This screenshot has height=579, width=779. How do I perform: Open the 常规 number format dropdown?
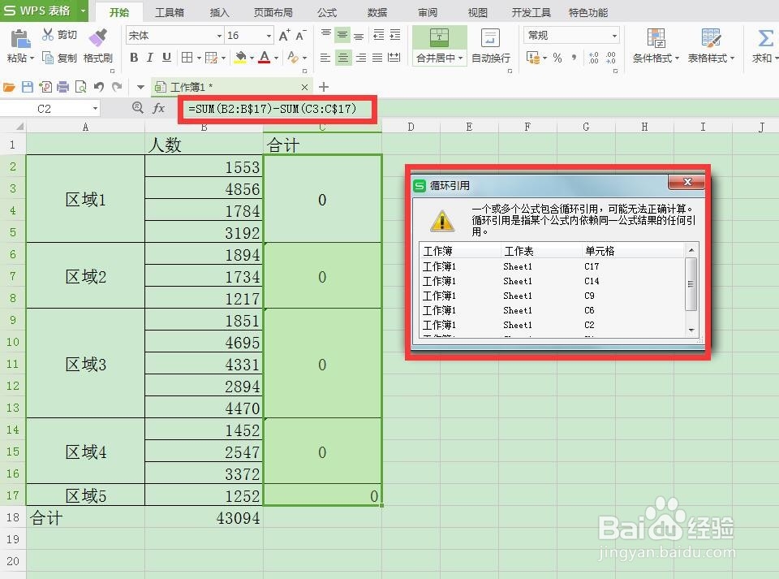pos(613,35)
